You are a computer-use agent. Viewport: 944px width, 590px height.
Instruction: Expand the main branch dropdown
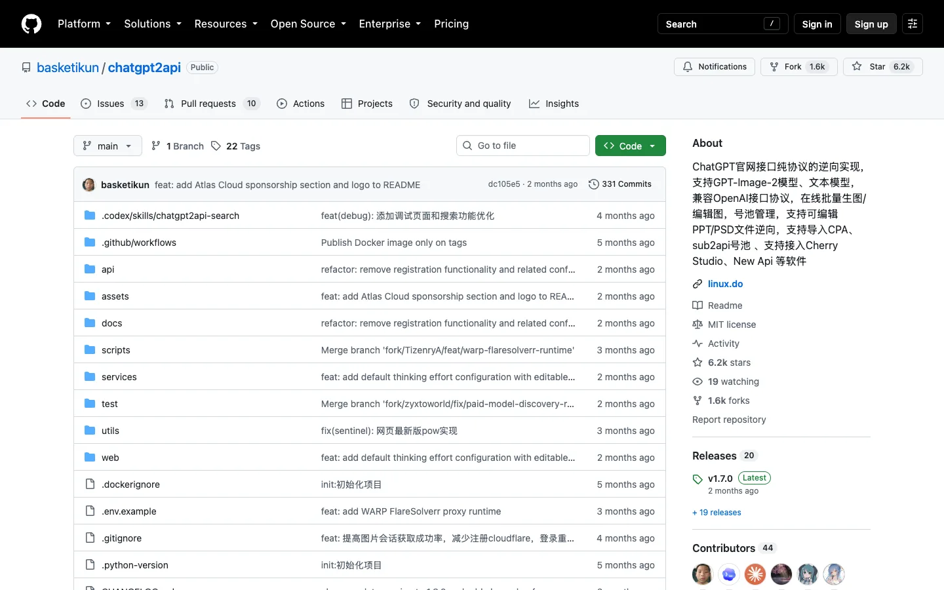108,146
